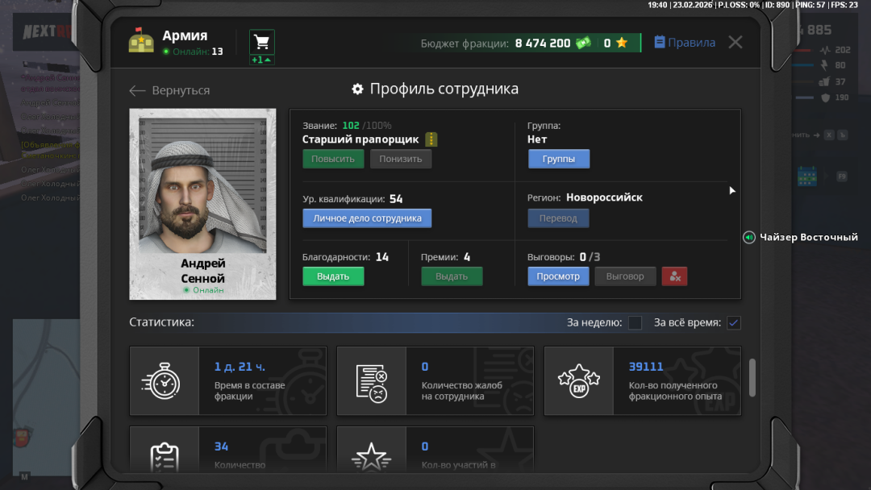This screenshot has height=490, width=871.
Task: Click the statistics panel vertical scrollbar
Action: pyautogui.click(x=752, y=378)
